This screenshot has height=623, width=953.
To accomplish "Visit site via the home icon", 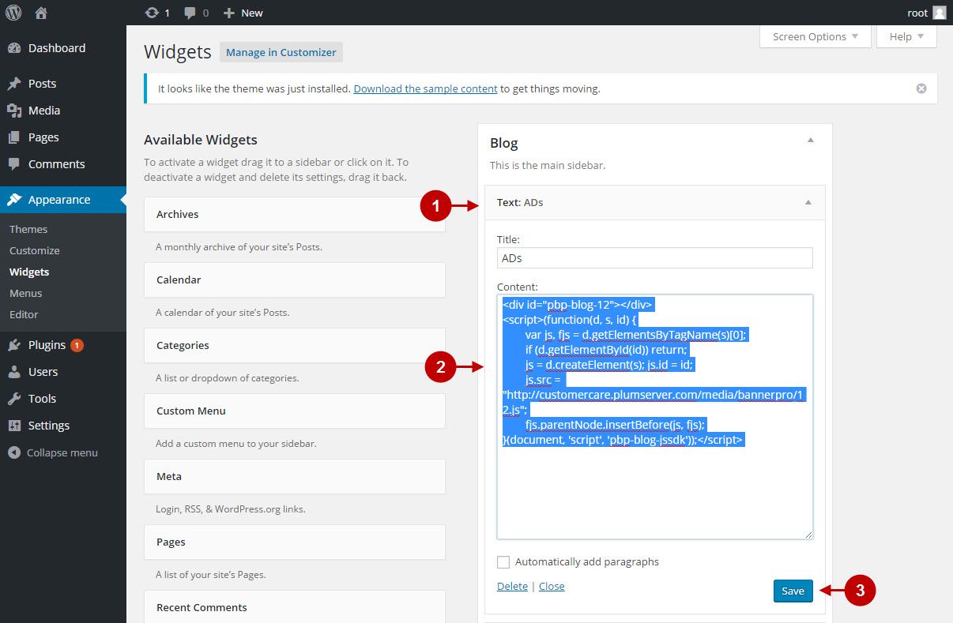I will coord(42,13).
